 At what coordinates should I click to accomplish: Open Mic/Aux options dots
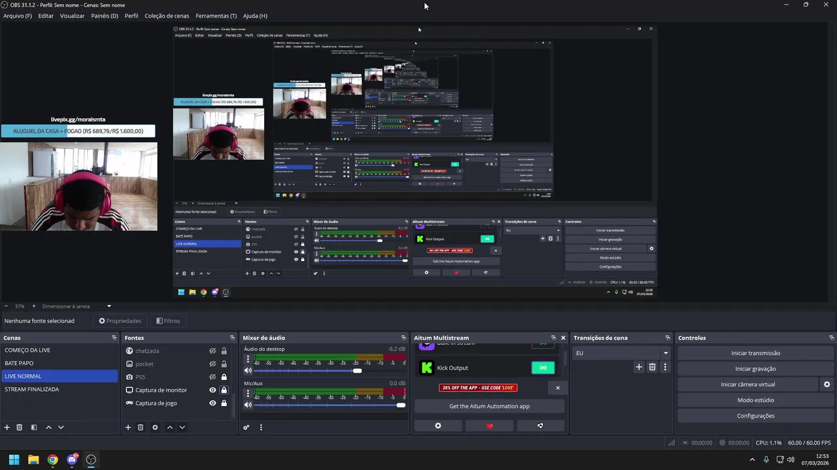click(x=247, y=394)
